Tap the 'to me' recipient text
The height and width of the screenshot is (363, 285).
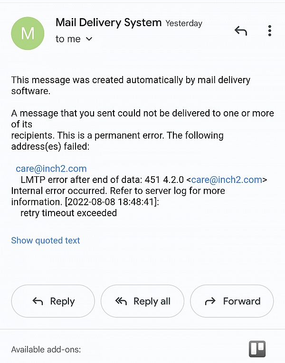pyautogui.click(x=68, y=39)
